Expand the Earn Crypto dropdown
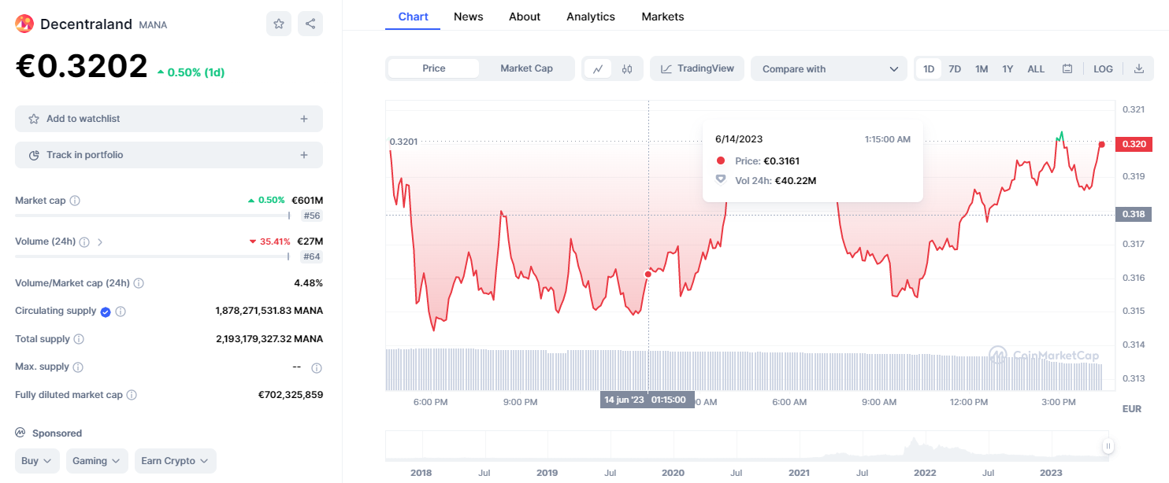This screenshot has width=1169, height=483. tap(175, 461)
